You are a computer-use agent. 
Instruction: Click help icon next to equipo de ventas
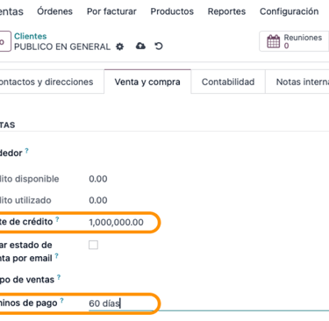(59, 277)
